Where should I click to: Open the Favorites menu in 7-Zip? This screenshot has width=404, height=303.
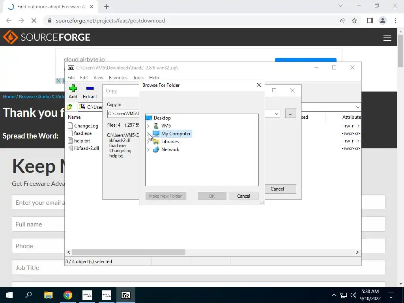click(118, 78)
